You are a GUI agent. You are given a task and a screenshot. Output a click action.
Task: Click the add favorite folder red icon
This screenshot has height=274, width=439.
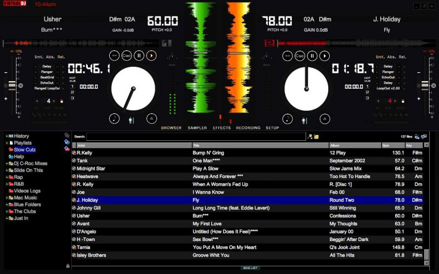click(x=67, y=149)
